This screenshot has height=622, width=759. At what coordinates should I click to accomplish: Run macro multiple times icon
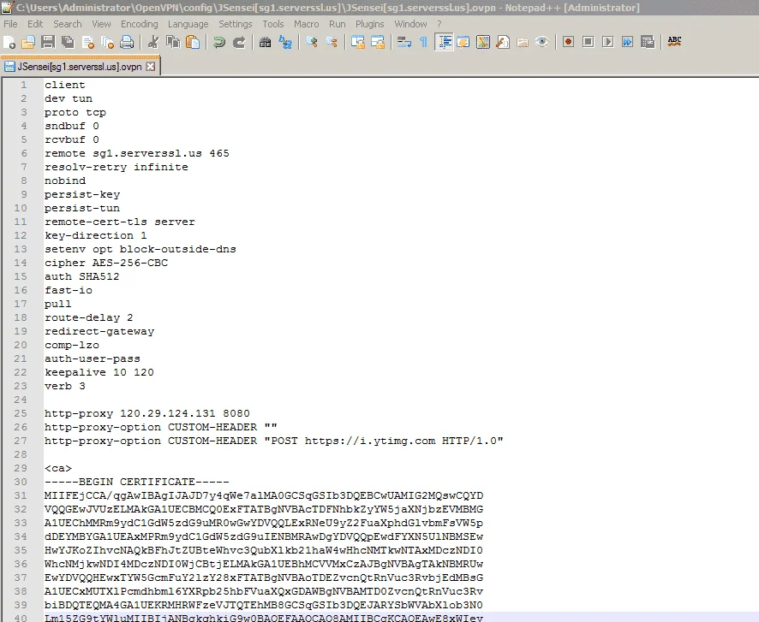[627, 42]
